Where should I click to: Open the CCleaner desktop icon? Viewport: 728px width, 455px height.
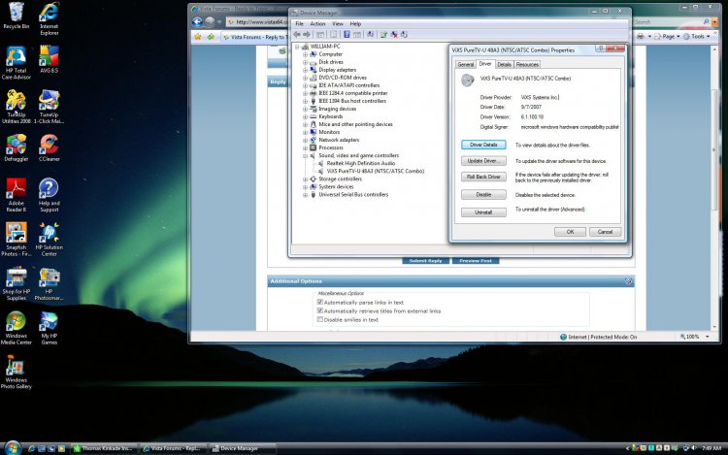click(50, 147)
